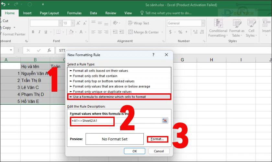The height and width of the screenshot is (162, 272).
Task: Align text to middle vertically
Action: click(x=100, y=23)
